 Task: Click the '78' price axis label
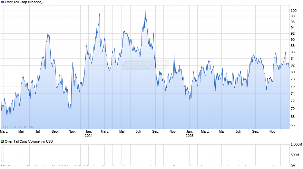click(293, 79)
